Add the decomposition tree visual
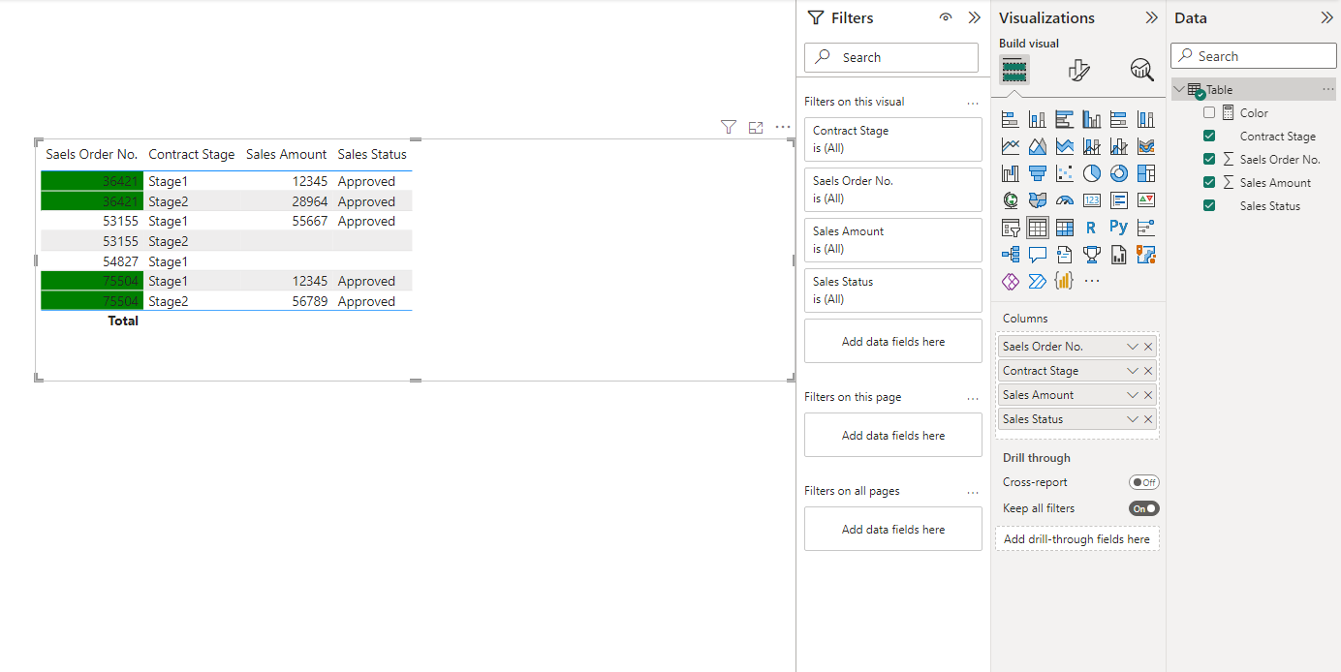This screenshot has width=1341, height=672. point(1011,255)
